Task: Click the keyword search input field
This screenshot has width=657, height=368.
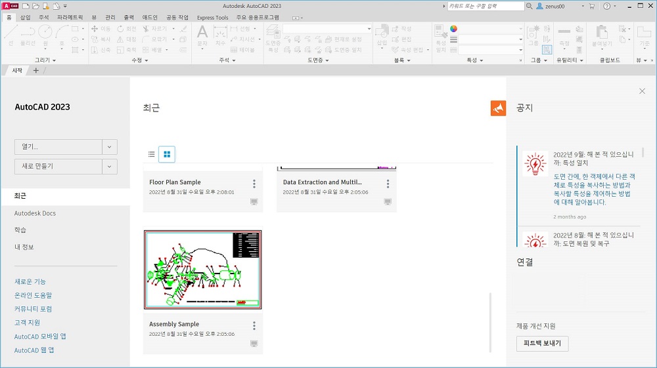Action: pos(486,6)
